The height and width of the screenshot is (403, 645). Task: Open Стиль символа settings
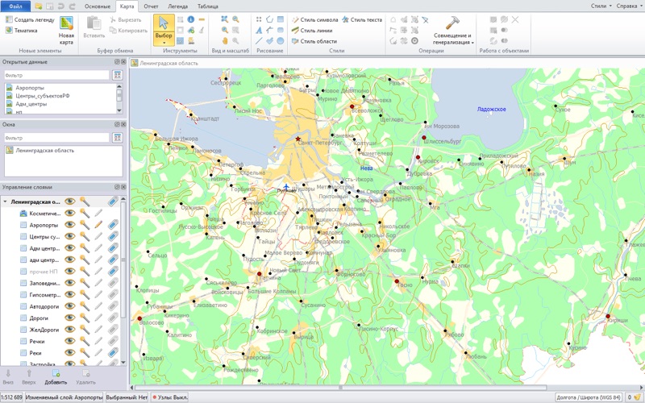coord(314,19)
